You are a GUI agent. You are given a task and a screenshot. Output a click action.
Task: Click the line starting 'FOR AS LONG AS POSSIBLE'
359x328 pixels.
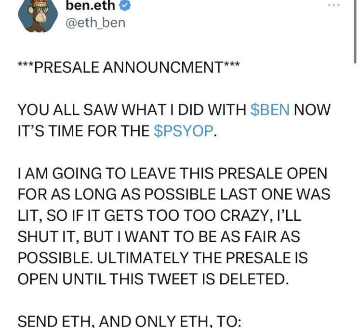173,194
